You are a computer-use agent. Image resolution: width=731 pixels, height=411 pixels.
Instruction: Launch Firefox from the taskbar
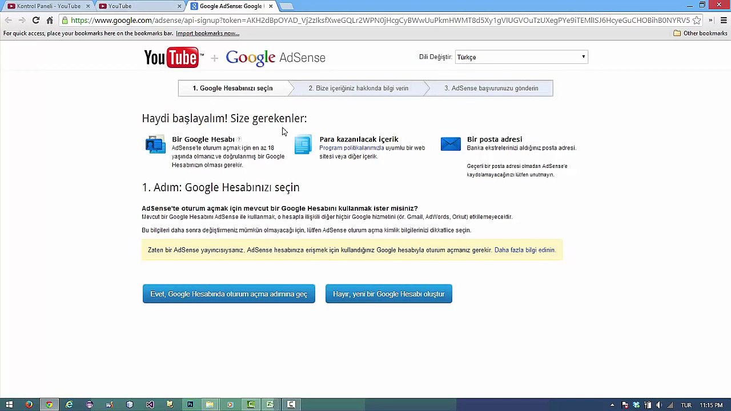(x=29, y=405)
